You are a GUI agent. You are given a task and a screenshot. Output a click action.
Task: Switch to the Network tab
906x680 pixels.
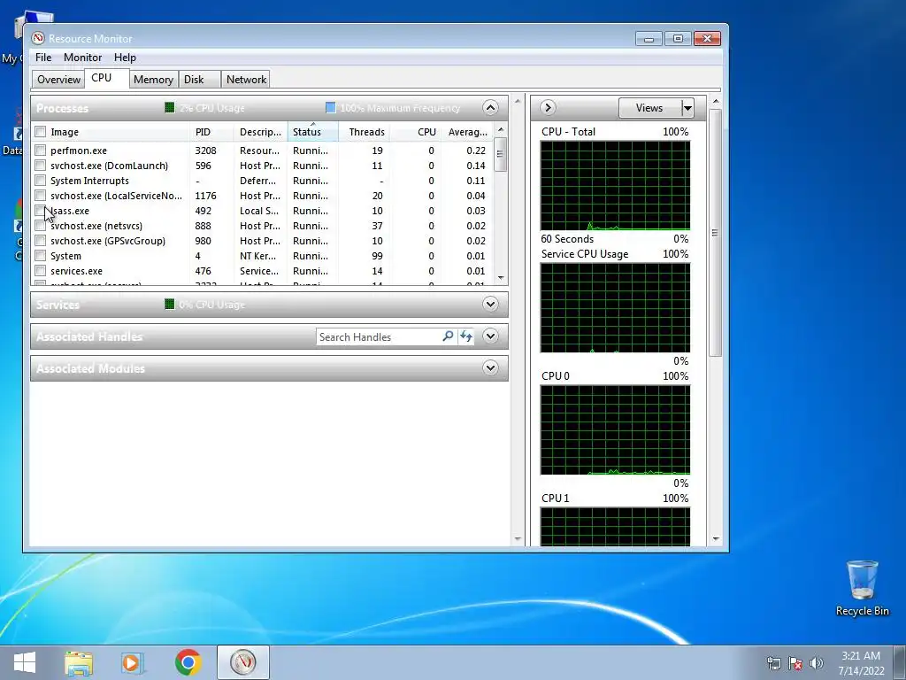(x=246, y=79)
